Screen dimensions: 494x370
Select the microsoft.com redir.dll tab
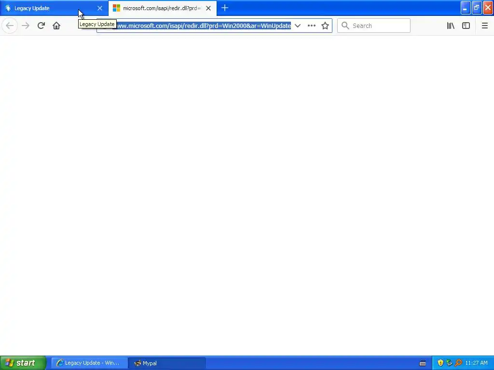162,8
